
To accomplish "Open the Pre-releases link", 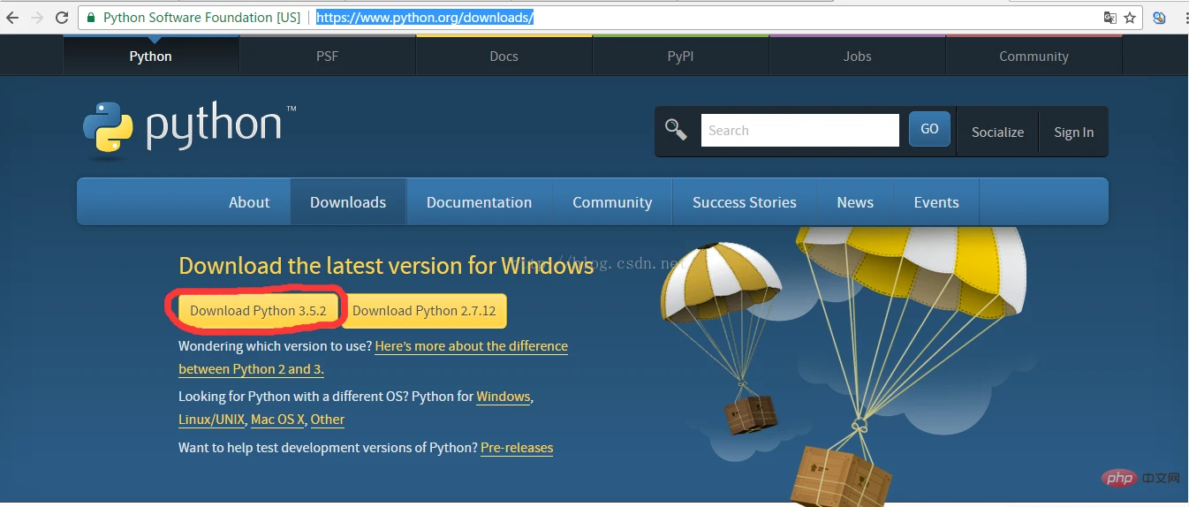I will tap(517, 448).
